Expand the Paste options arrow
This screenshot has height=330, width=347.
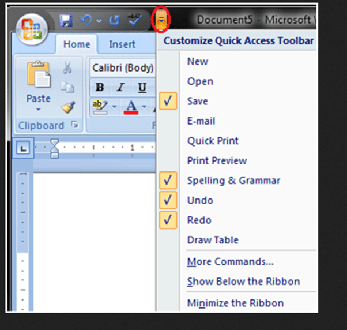(38, 109)
